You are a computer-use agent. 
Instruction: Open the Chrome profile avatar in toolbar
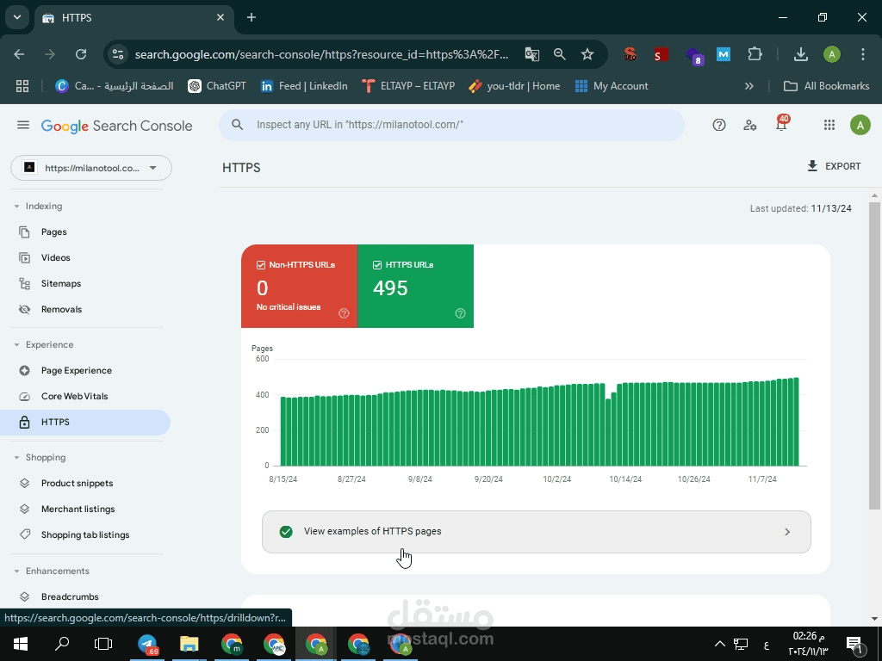coord(832,54)
